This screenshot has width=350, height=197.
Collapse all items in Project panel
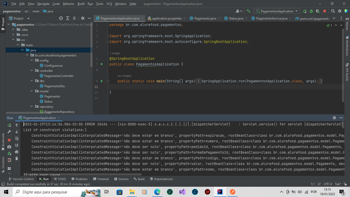(x=74, y=18)
